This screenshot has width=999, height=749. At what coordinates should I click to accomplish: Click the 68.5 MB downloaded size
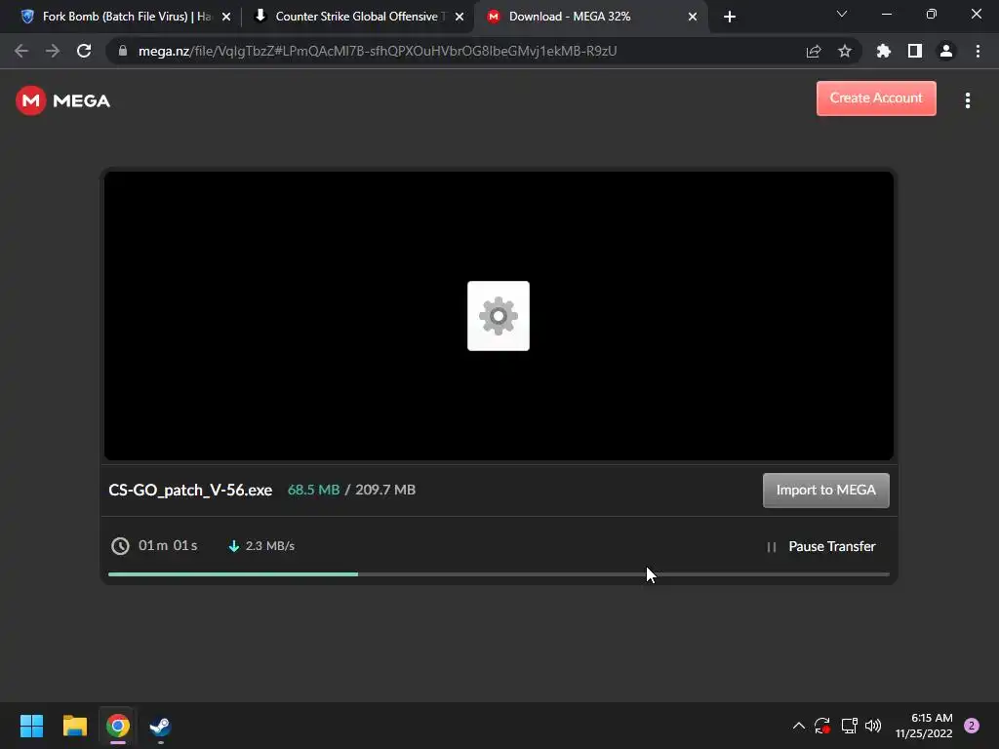click(313, 490)
